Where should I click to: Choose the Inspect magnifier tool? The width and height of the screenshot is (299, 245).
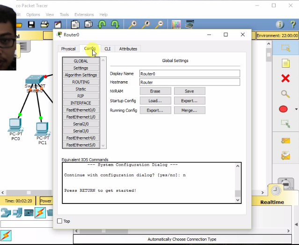(285, 94)
